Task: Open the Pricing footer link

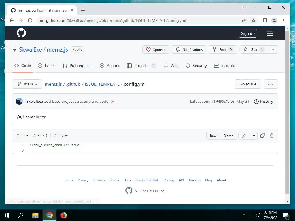Action: 169,180
